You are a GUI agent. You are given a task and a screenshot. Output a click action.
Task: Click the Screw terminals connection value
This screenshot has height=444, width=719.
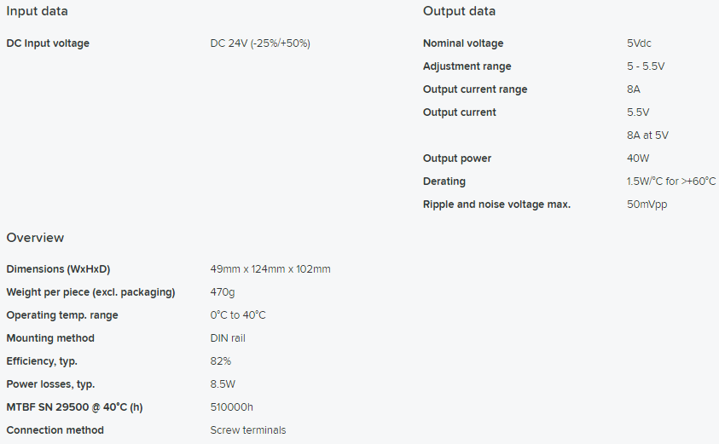click(247, 430)
